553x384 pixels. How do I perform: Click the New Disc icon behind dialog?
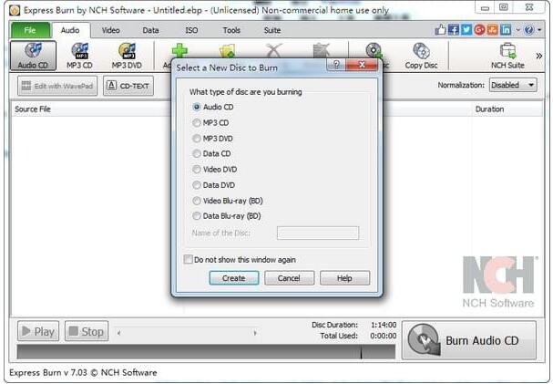coord(374,50)
